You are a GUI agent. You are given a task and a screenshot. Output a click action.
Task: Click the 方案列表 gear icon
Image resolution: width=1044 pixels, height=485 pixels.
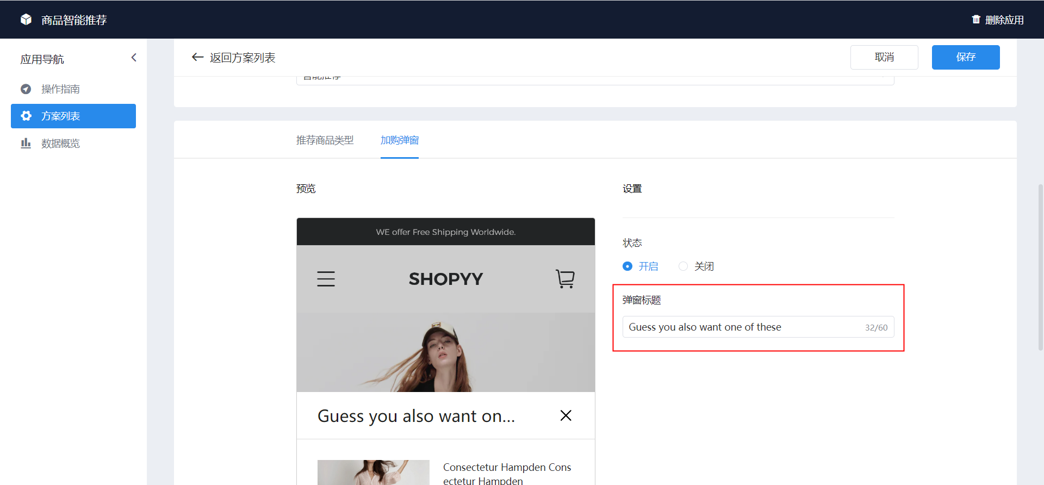point(26,116)
